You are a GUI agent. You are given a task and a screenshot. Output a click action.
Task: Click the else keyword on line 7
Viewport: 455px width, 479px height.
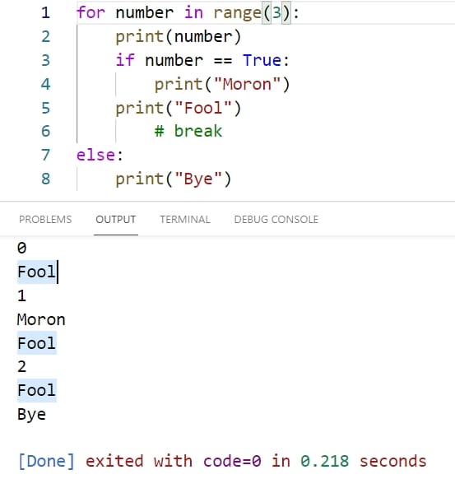pyautogui.click(x=95, y=155)
